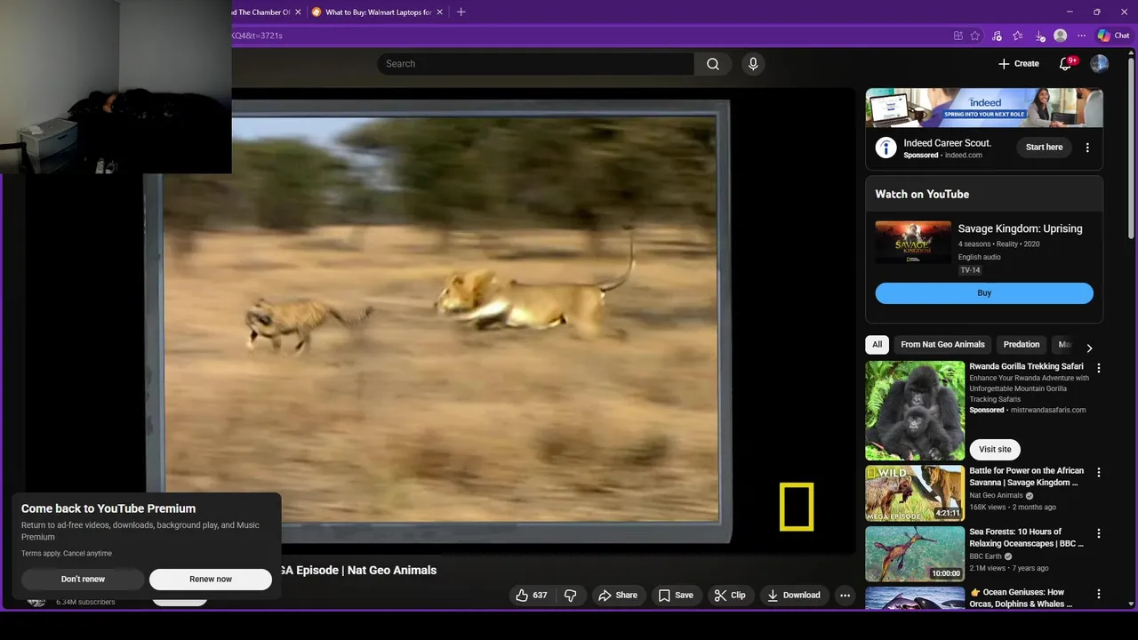The height and width of the screenshot is (640, 1138).
Task: Click National Geographic watermark logo in video
Action: (x=797, y=507)
